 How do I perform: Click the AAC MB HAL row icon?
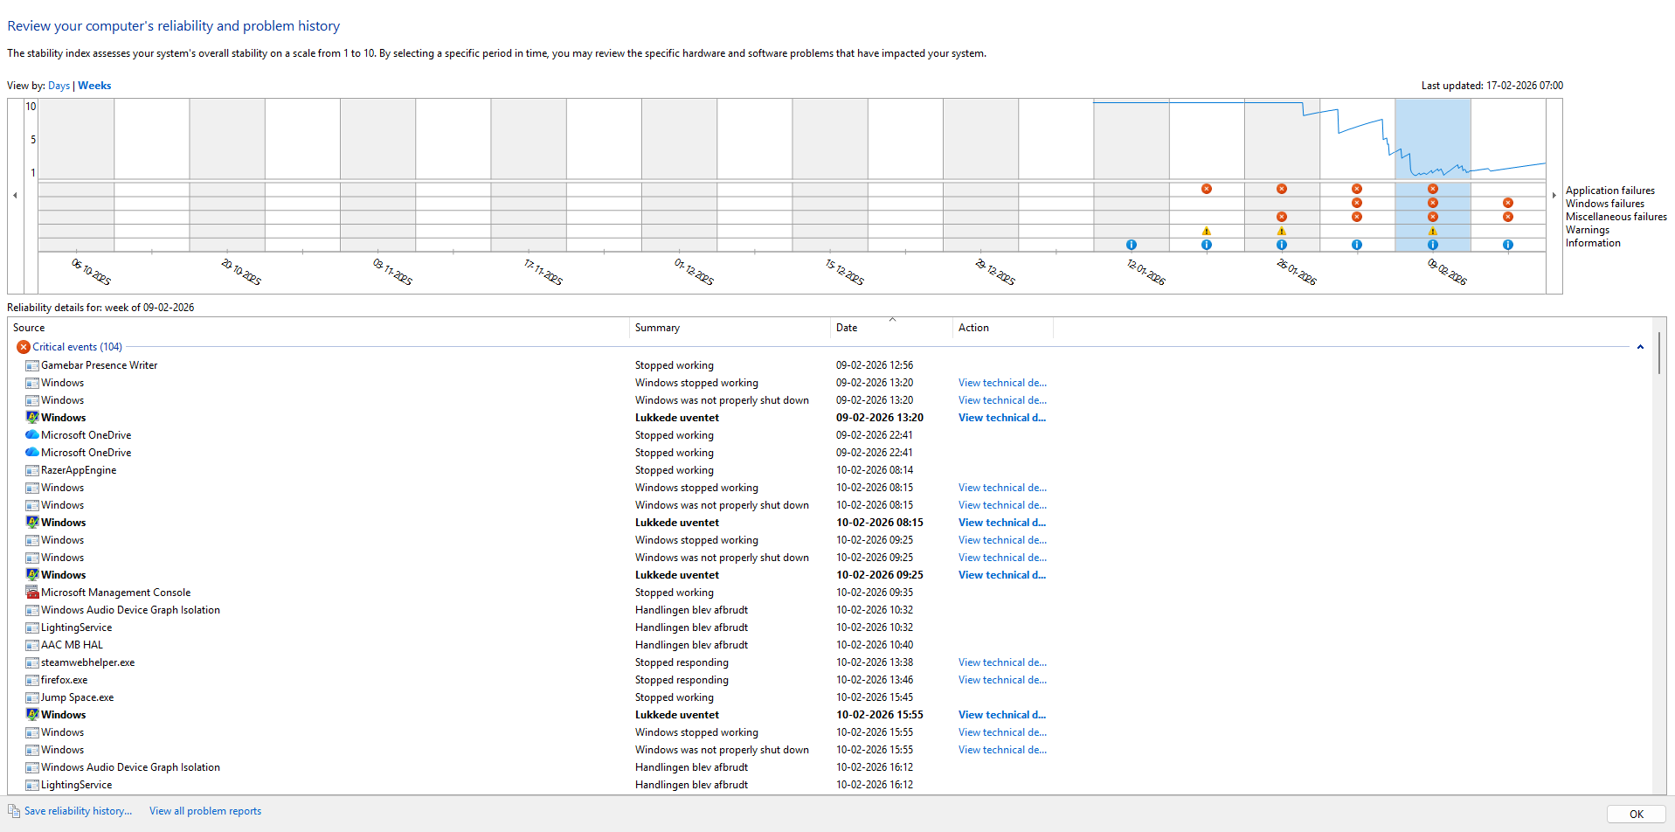(x=32, y=645)
